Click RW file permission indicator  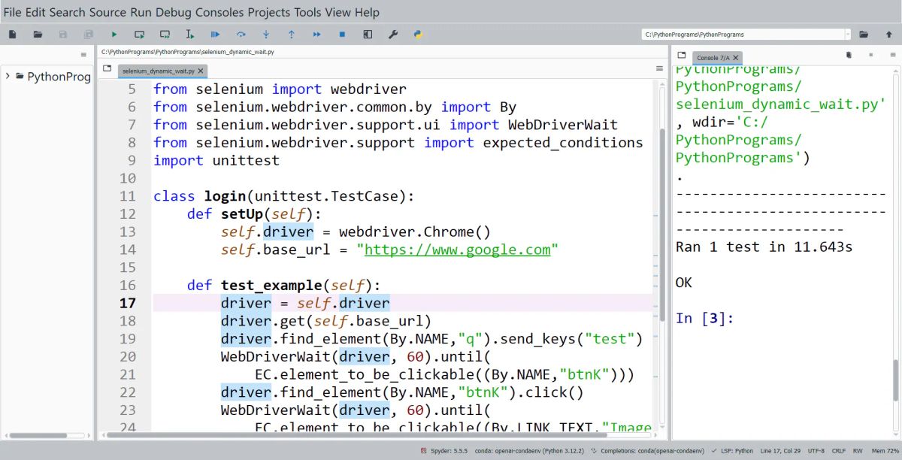pyautogui.click(x=858, y=451)
